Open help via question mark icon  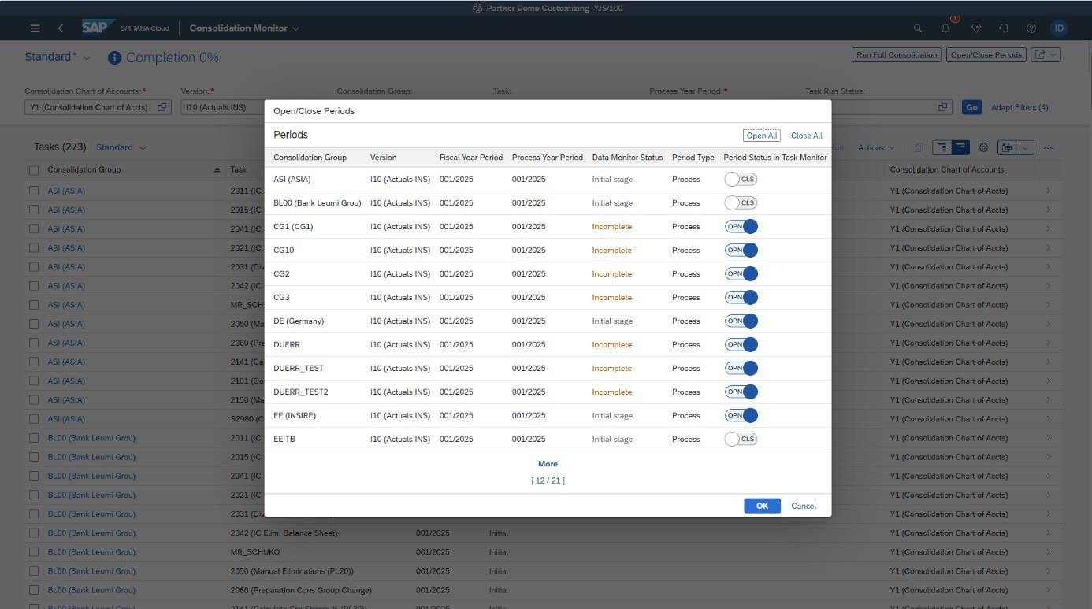tap(1031, 28)
